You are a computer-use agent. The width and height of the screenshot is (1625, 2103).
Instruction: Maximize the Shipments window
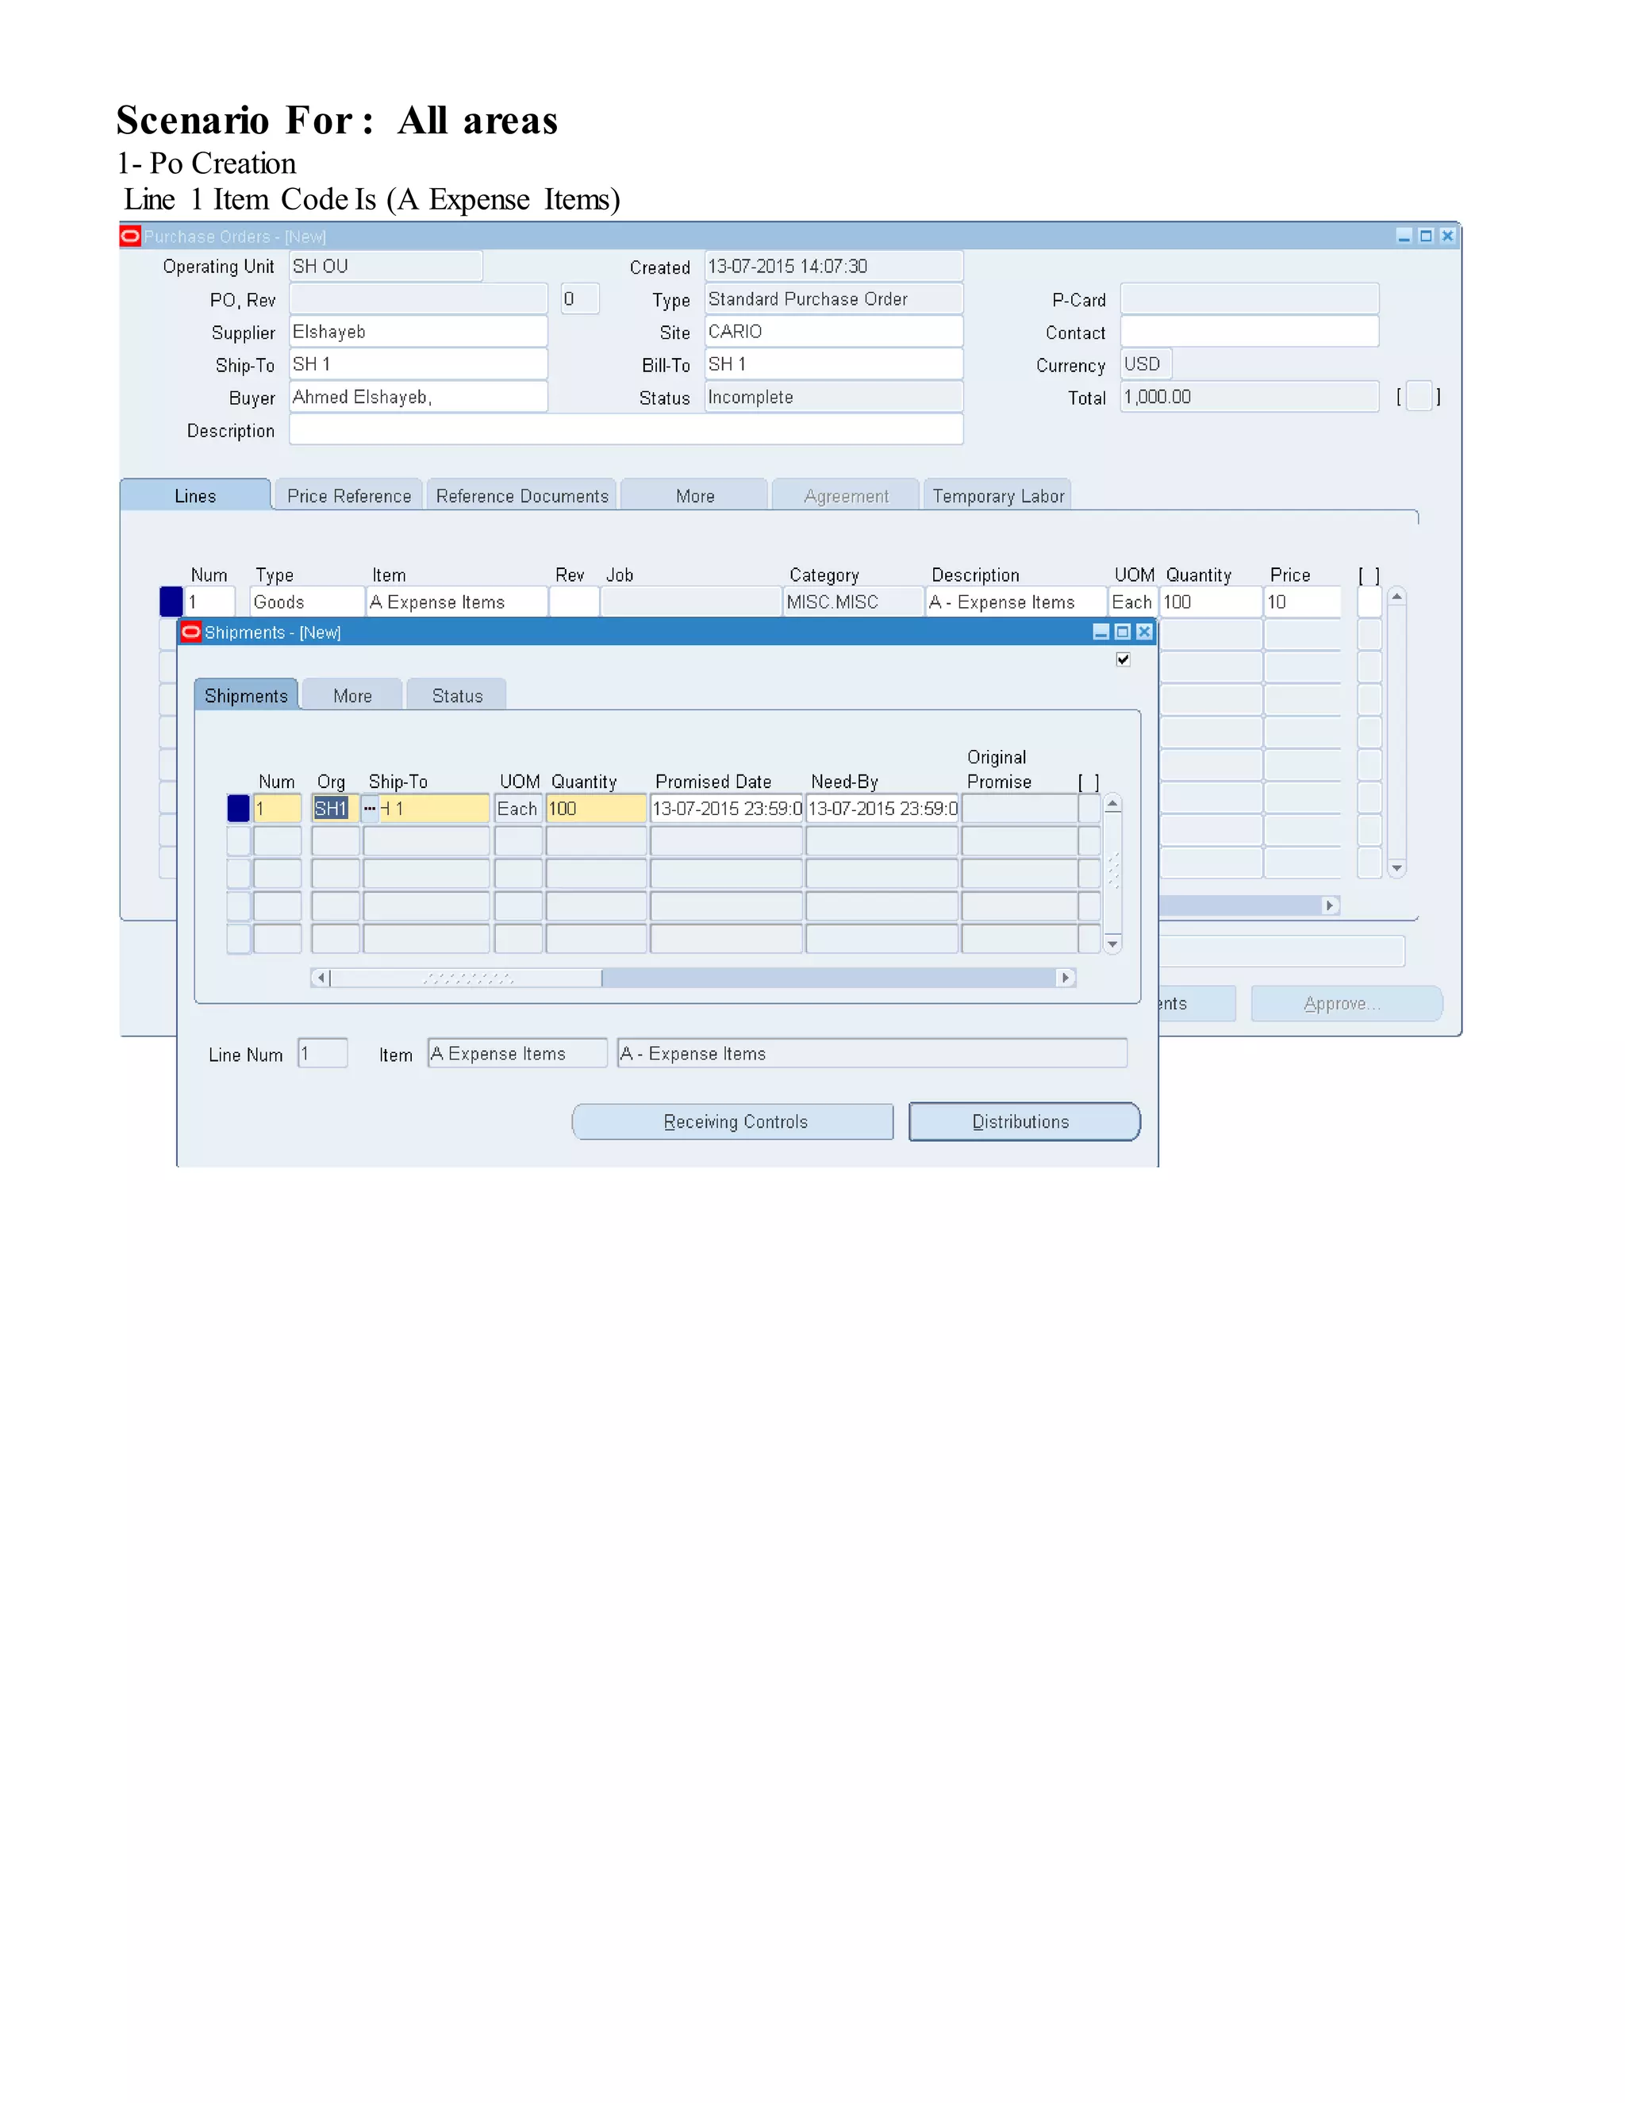point(1123,632)
